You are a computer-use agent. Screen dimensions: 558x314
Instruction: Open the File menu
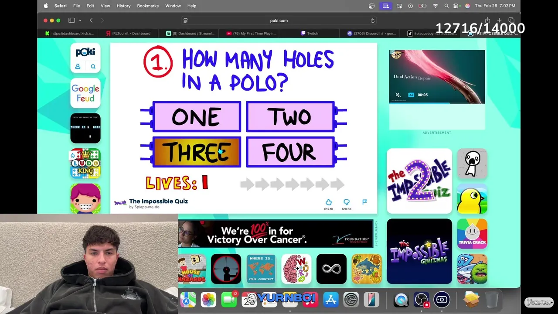click(x=76, y=6)
